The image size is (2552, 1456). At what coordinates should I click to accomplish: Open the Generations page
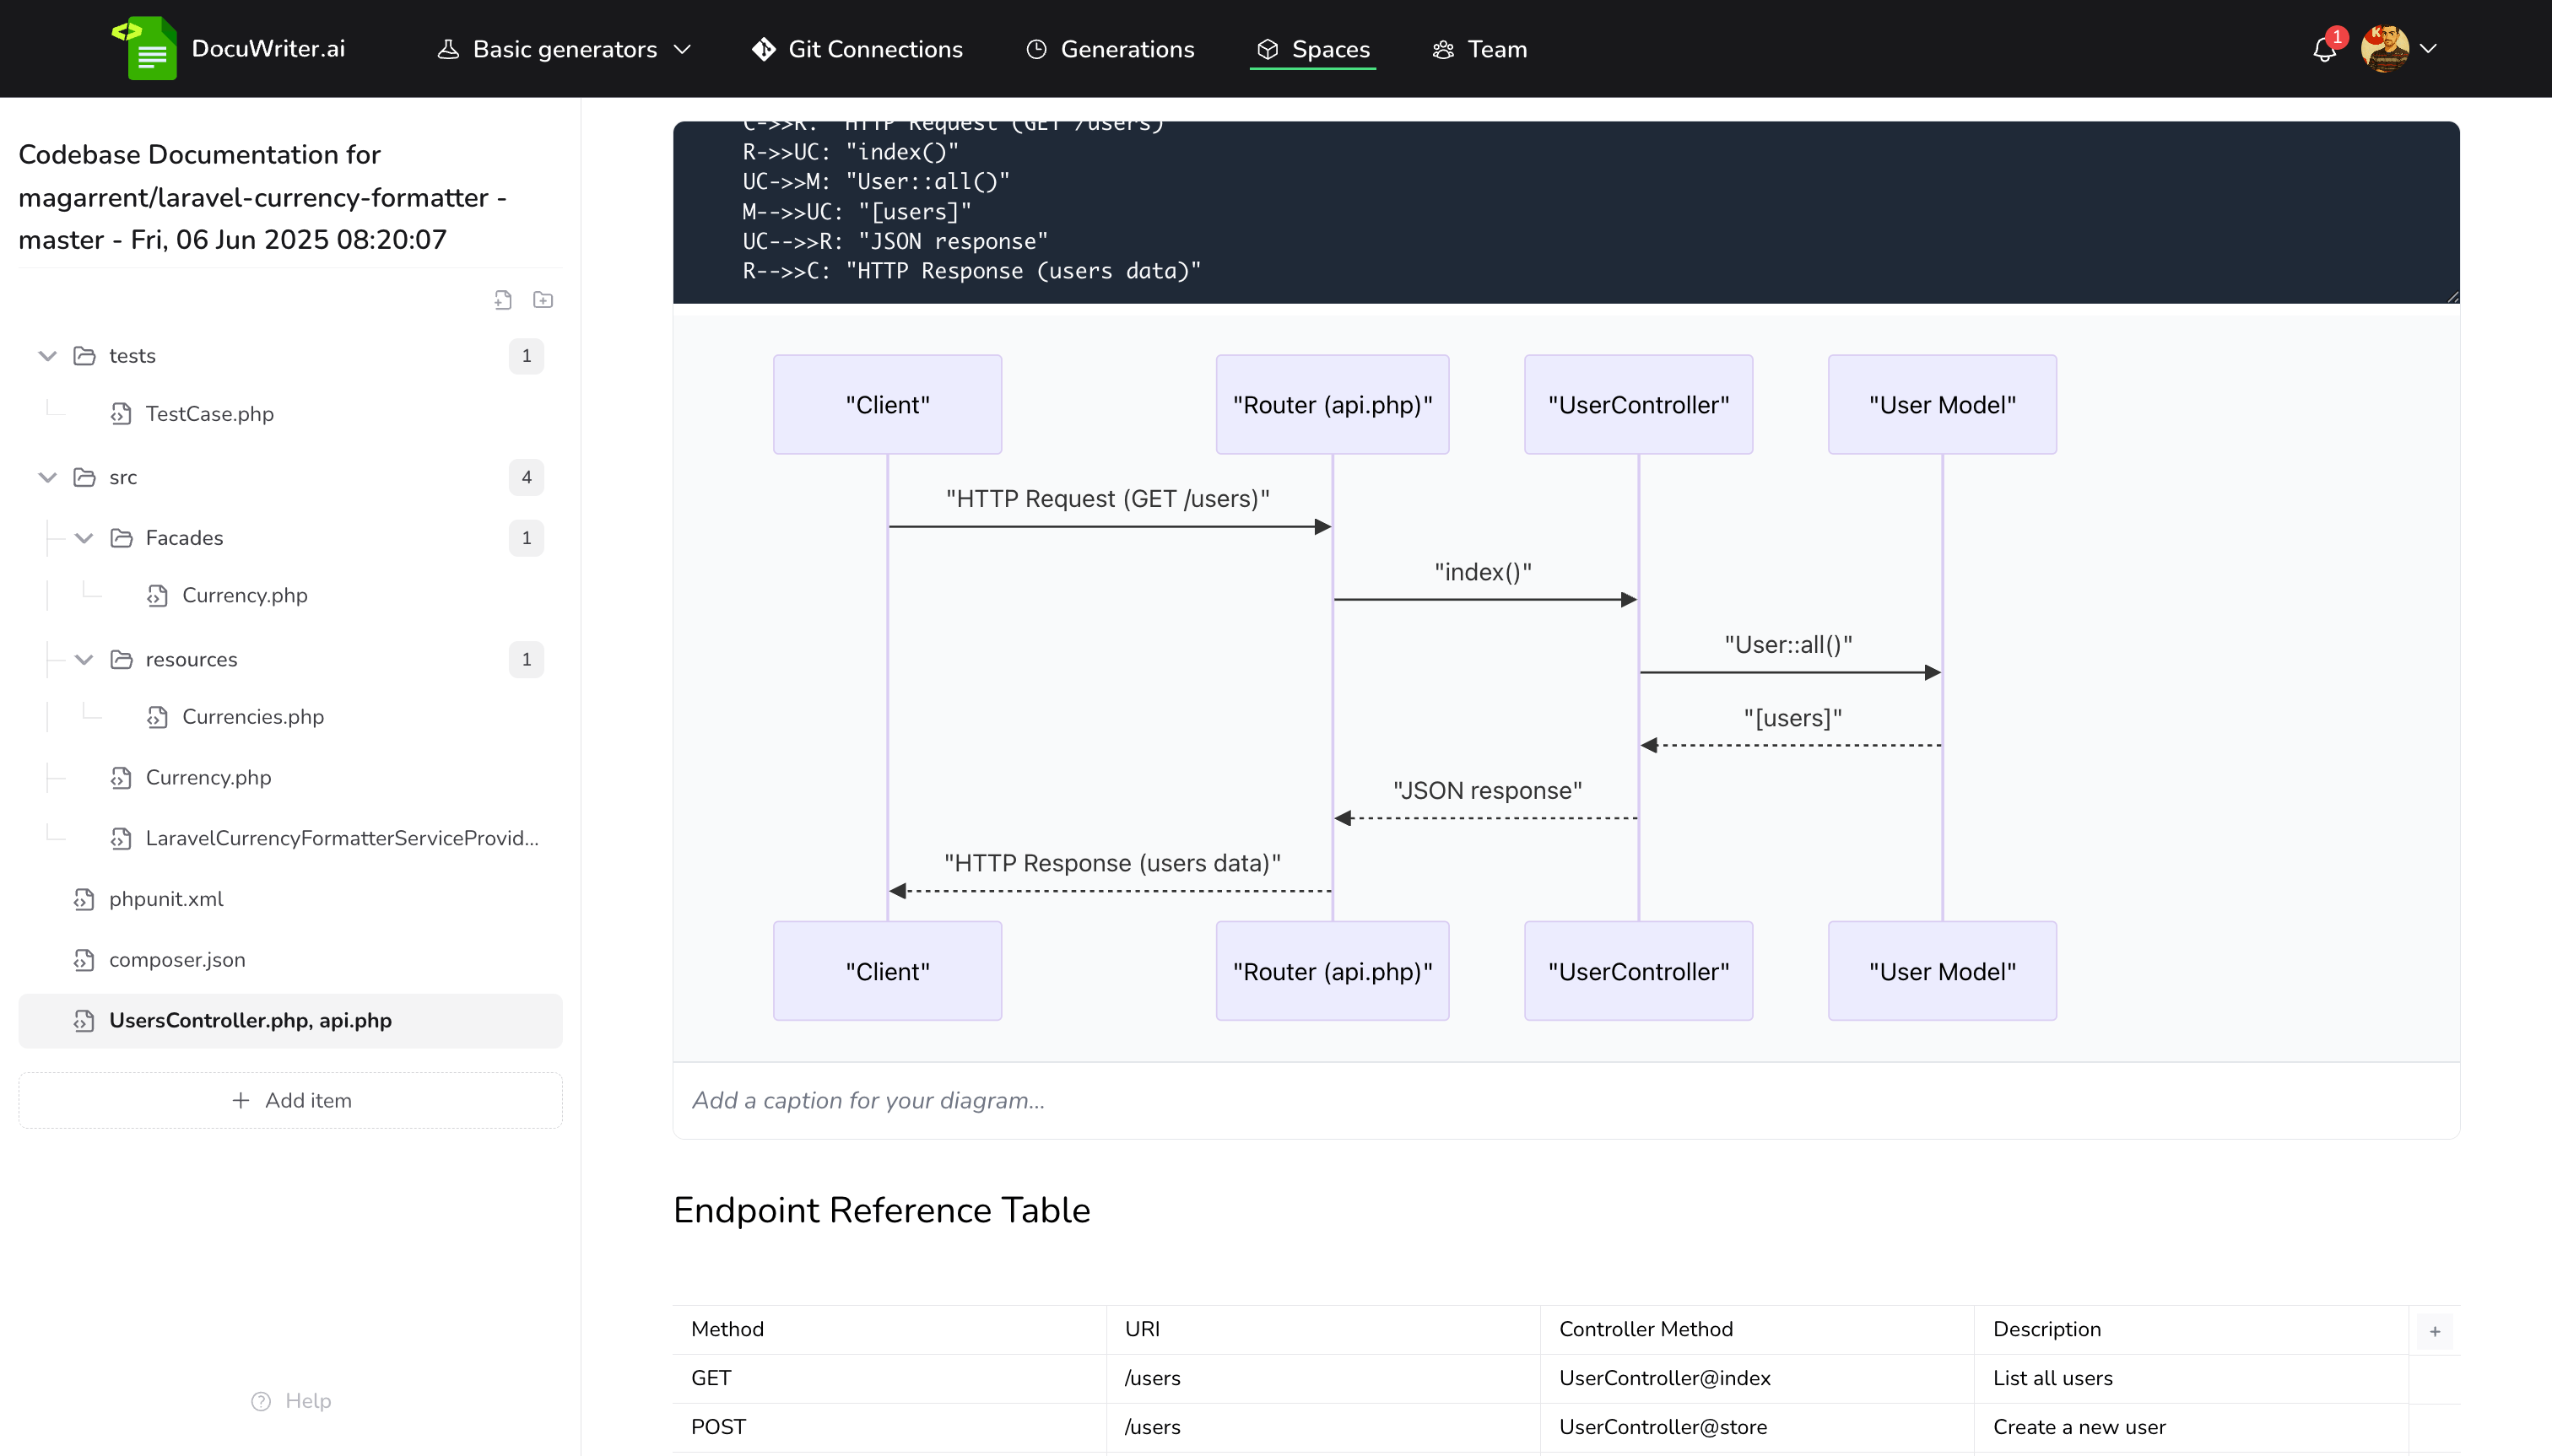[x=1111, y=49]
